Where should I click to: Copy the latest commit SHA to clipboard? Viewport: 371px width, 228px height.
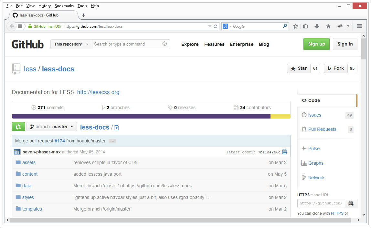[x=284, y=152]
